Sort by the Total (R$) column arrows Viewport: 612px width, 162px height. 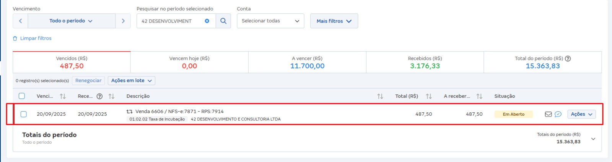point(429,96)
